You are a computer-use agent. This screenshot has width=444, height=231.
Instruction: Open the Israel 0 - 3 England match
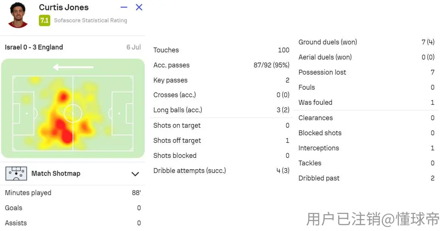(x=34, y=47)
